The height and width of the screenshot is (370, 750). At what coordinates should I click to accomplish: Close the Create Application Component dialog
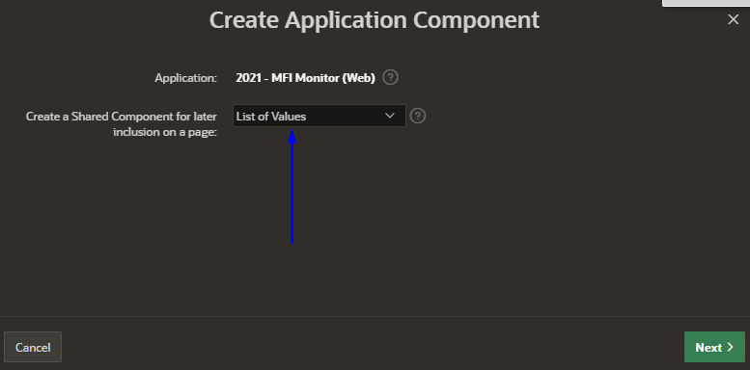733,19
